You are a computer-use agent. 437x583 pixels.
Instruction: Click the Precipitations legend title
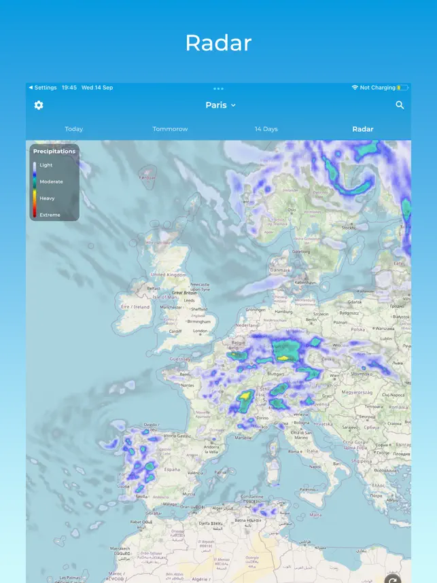point(54,152)
